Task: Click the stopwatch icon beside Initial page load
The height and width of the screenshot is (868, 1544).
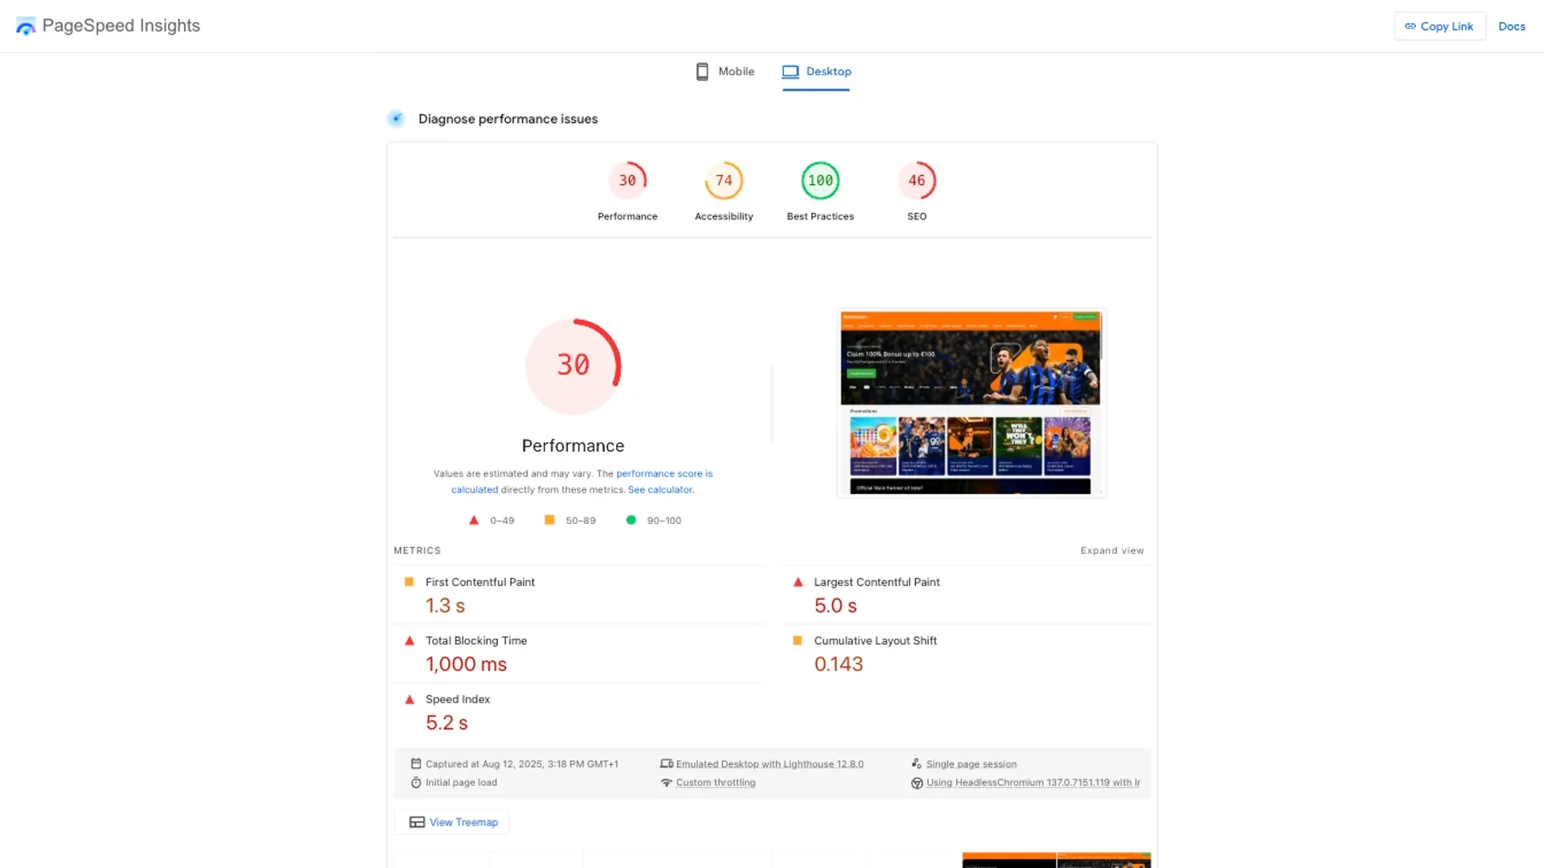Action: pyautogui.click(x=416, y=782)
